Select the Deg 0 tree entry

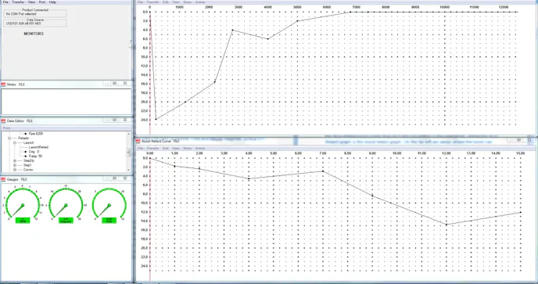tap(34, 152)
